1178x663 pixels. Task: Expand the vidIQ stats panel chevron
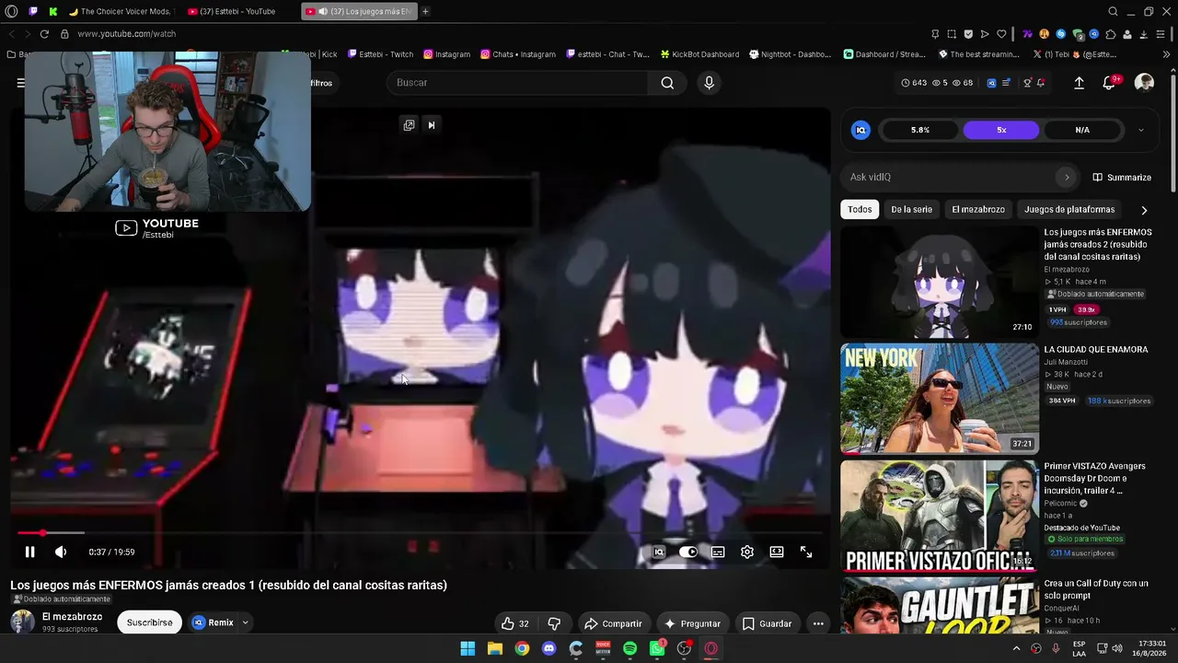[x=1141, y=130]
